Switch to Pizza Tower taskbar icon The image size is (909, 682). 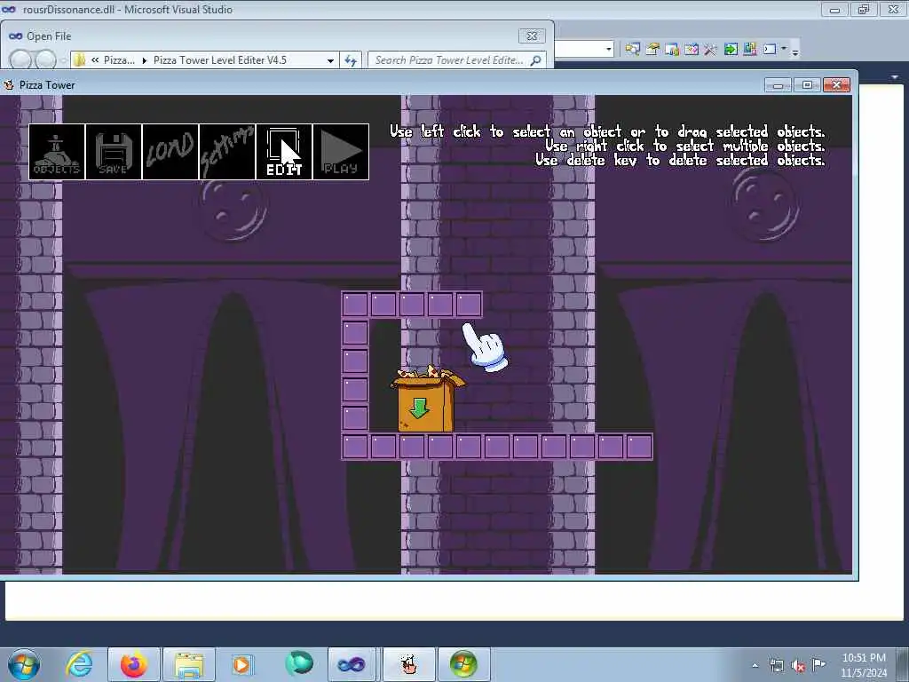[408, 664]
